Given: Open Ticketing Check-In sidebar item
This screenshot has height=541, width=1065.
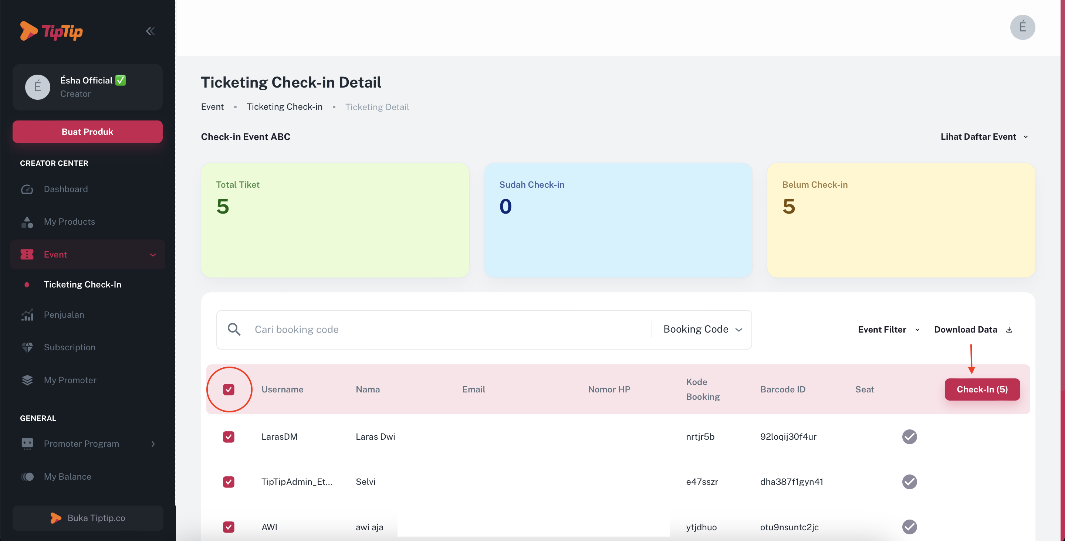Looking at the screenshot, I should [x=82, y=284].
